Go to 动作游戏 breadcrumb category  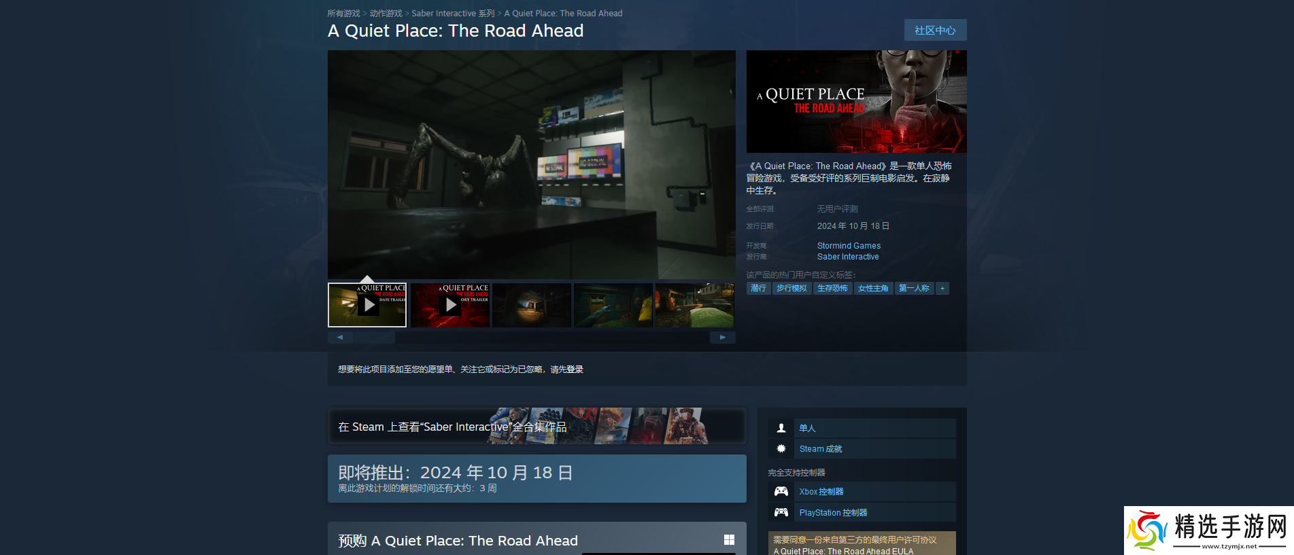tap(386, 14)
